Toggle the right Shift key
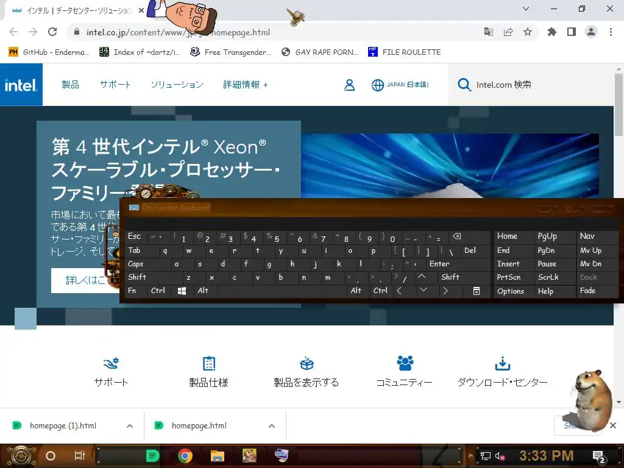Viewport: 624px width, 468px height. (x=464, y=277)
